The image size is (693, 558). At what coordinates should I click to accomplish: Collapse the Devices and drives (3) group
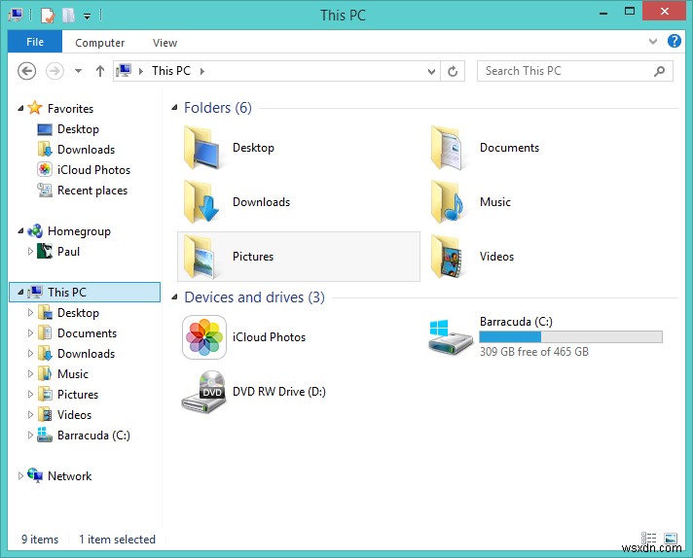coord(174,297)
